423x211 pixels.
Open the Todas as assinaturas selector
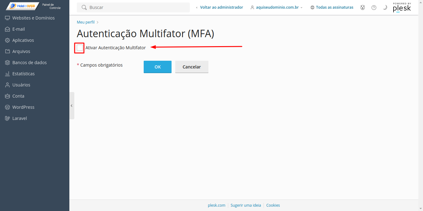[x=332, y=7]
